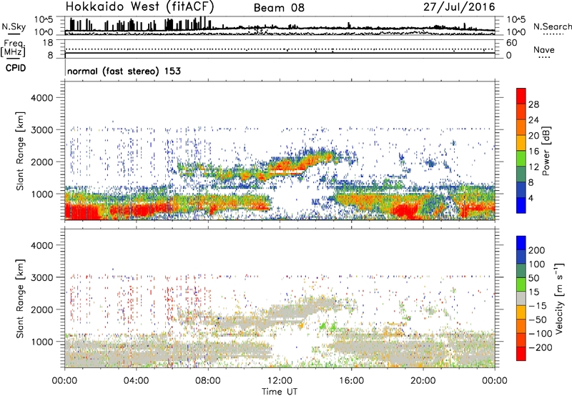Click the '16:00' time tick label
Viewport: 572px width, 396px height.
coord(351,381)
